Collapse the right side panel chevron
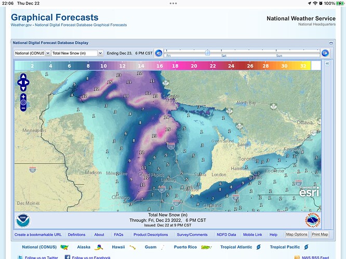Image resolution: width=346 pixels, height=259 pixels. coord(327,63)
